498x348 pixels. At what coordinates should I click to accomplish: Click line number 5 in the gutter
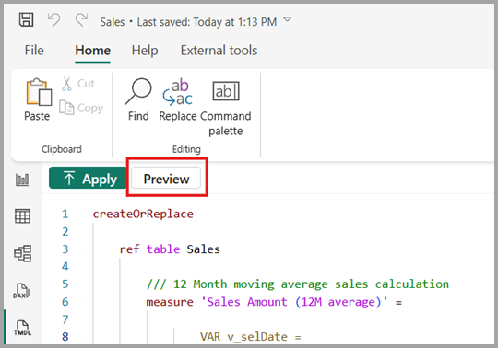(x=65, y=284)
